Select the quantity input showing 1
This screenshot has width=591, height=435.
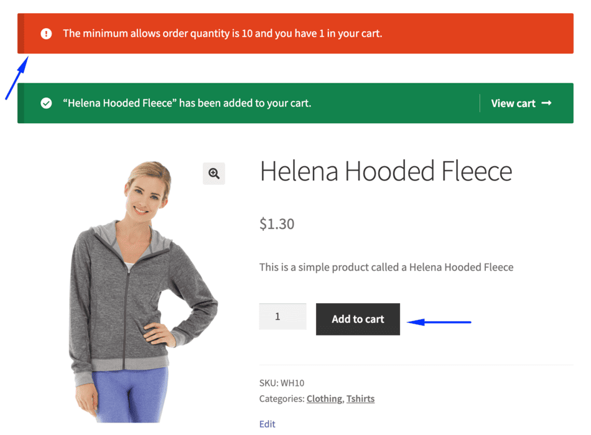pyautogui.click(x=282, y=317)
